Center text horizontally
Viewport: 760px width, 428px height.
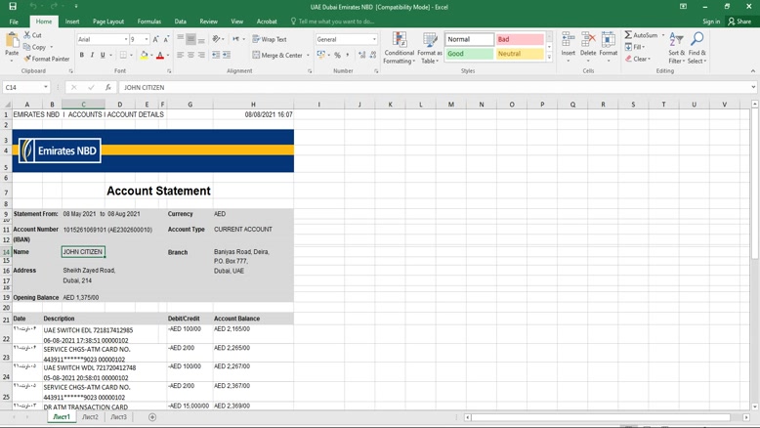click(190, 55)
